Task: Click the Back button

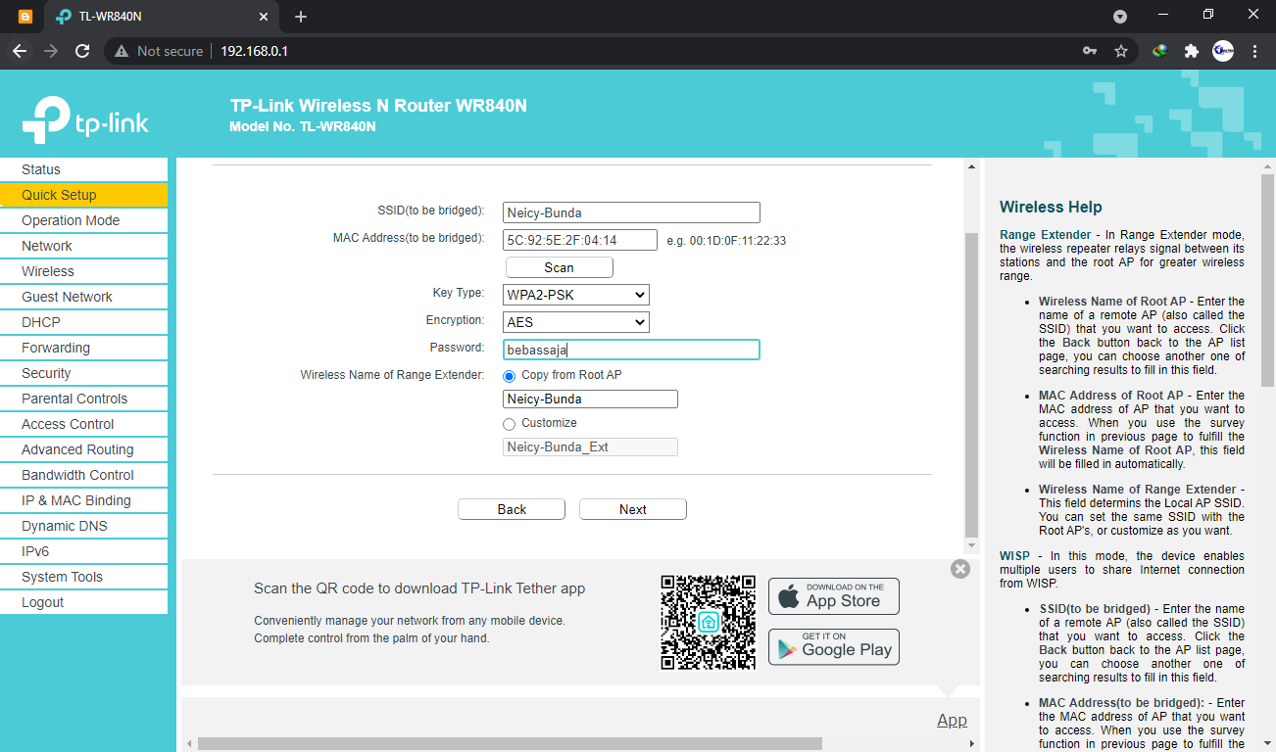Action: point(512,509)
